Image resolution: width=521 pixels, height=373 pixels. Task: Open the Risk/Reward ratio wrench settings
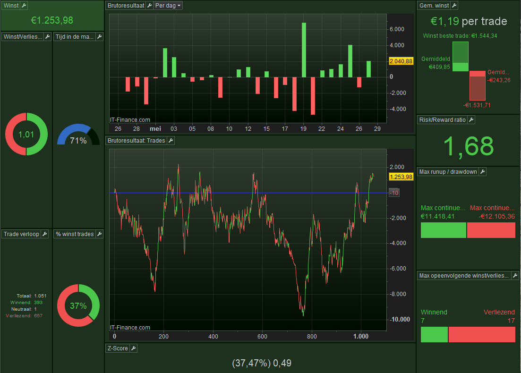pos(471,119)
